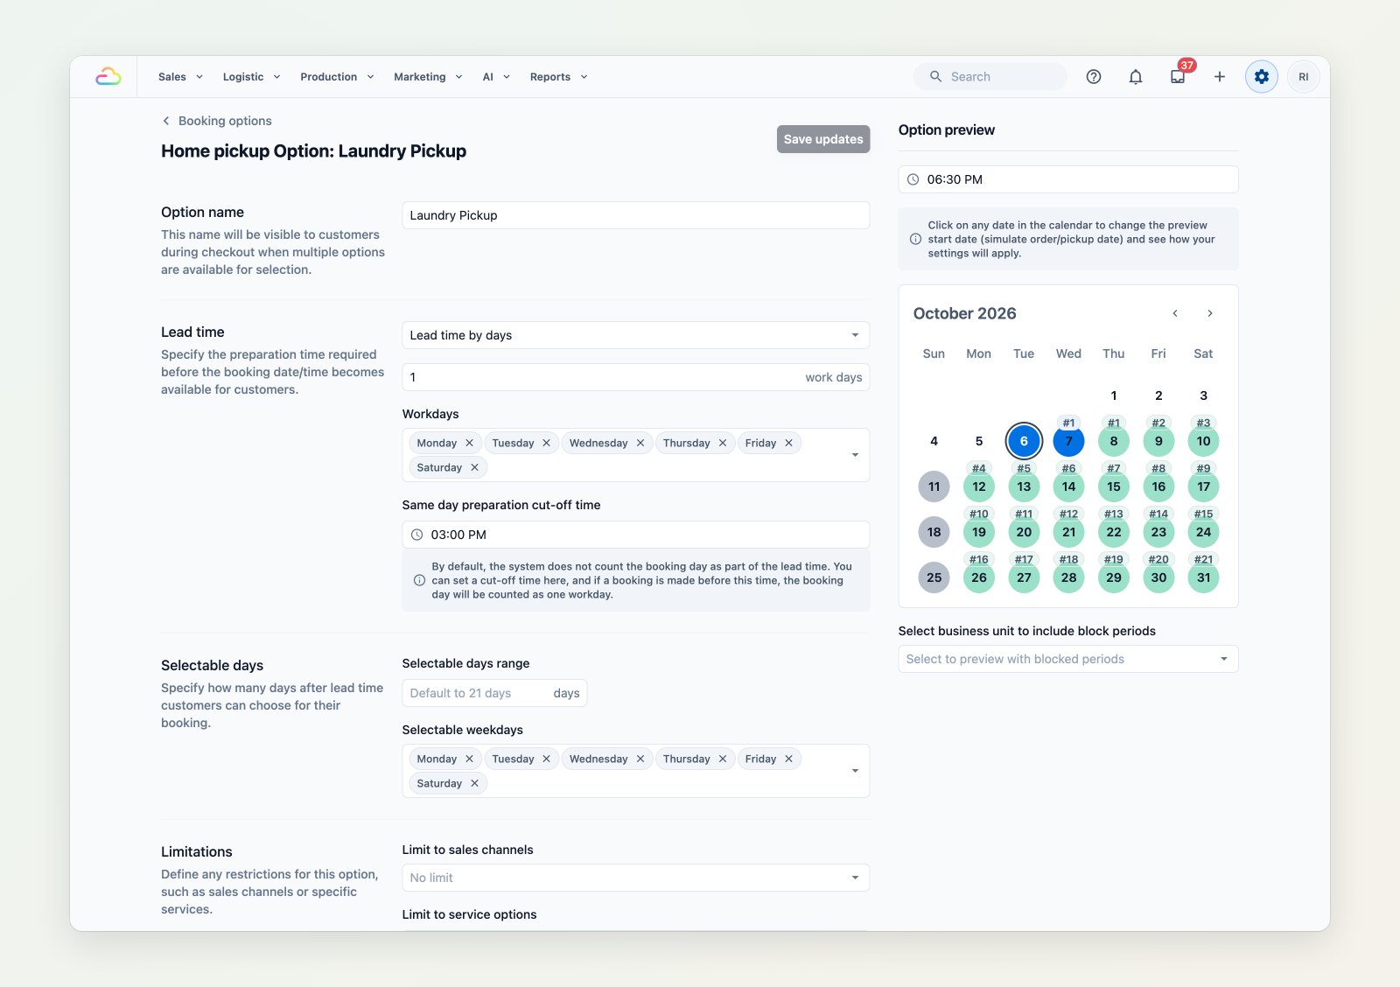Remove Friday from Selectable weekdays
1400x987 pixels.
[788, 759]
